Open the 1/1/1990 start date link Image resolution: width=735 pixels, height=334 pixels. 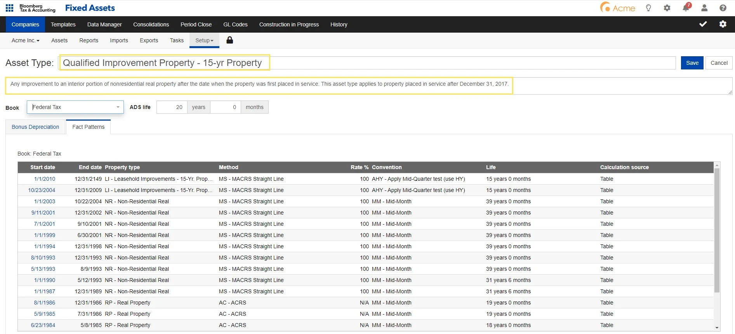pyautogui.click(x=45, y=280)
